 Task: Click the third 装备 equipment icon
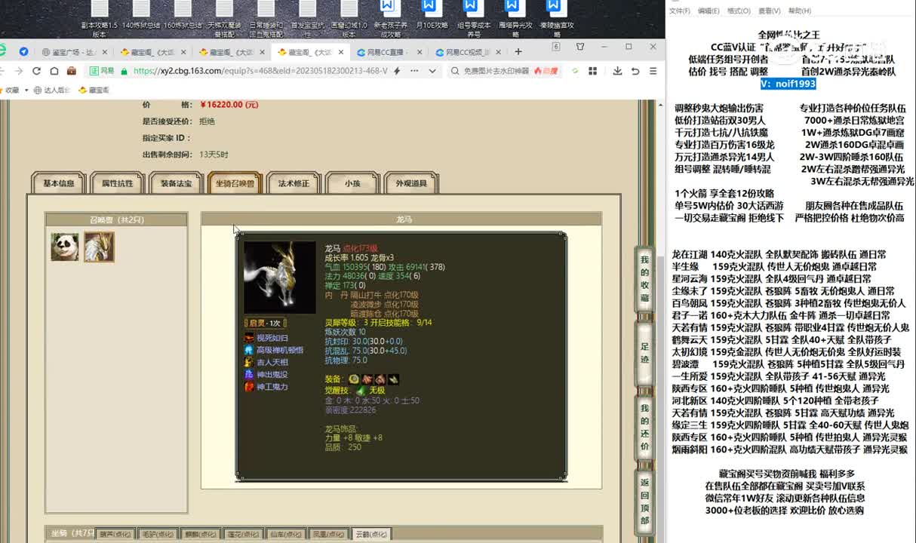coord(380,379)
